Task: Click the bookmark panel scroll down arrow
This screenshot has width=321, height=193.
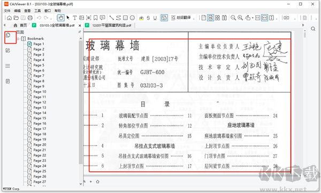Action: pyautogui.click(x=81, y=184)
